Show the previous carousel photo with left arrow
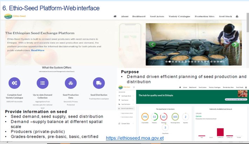The image size is (249, 144). pos(152,44)
